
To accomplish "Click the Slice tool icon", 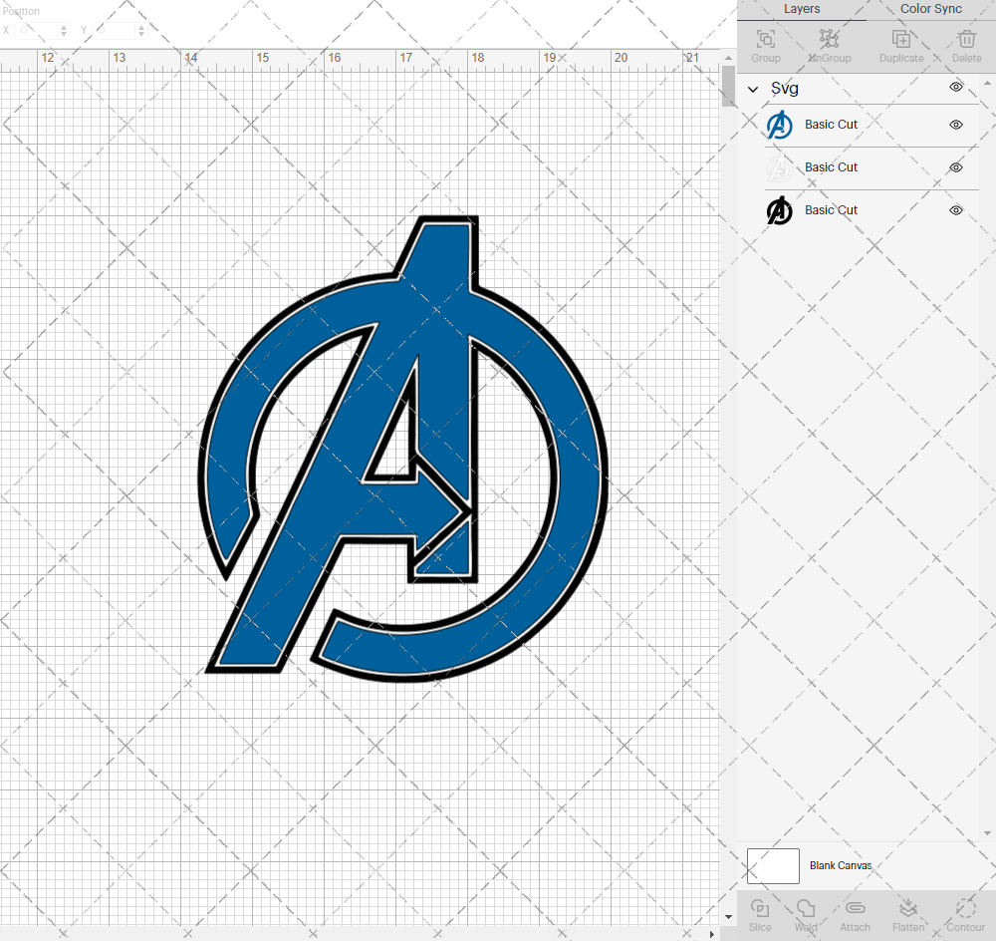I will [x=760, y=908].
